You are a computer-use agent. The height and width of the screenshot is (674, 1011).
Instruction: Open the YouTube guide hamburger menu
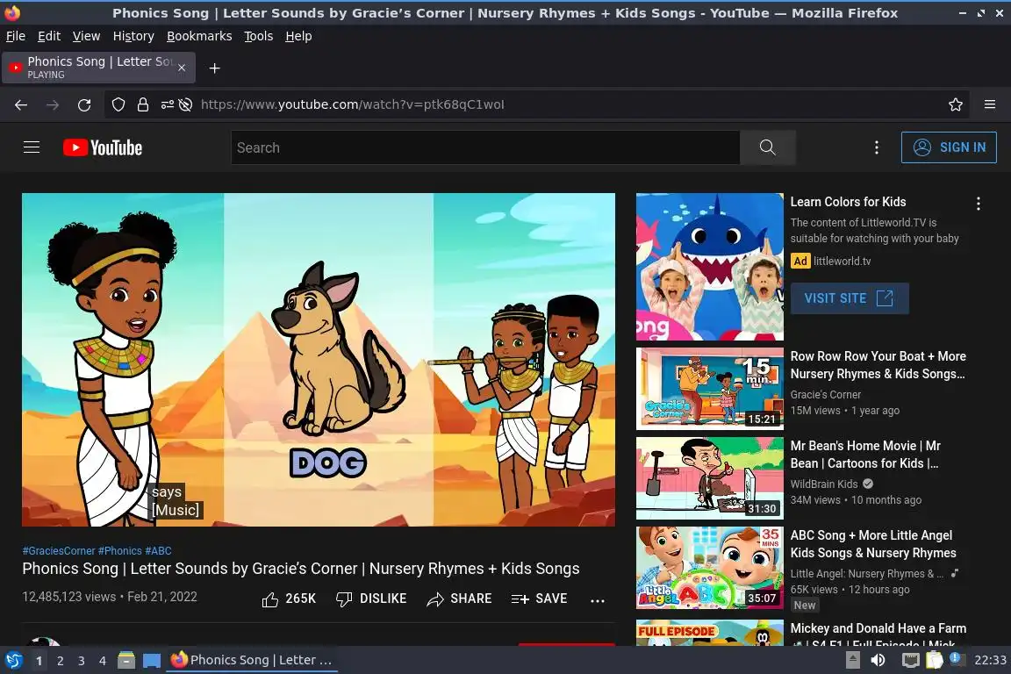pyautogui.click(x=32, y=147)
